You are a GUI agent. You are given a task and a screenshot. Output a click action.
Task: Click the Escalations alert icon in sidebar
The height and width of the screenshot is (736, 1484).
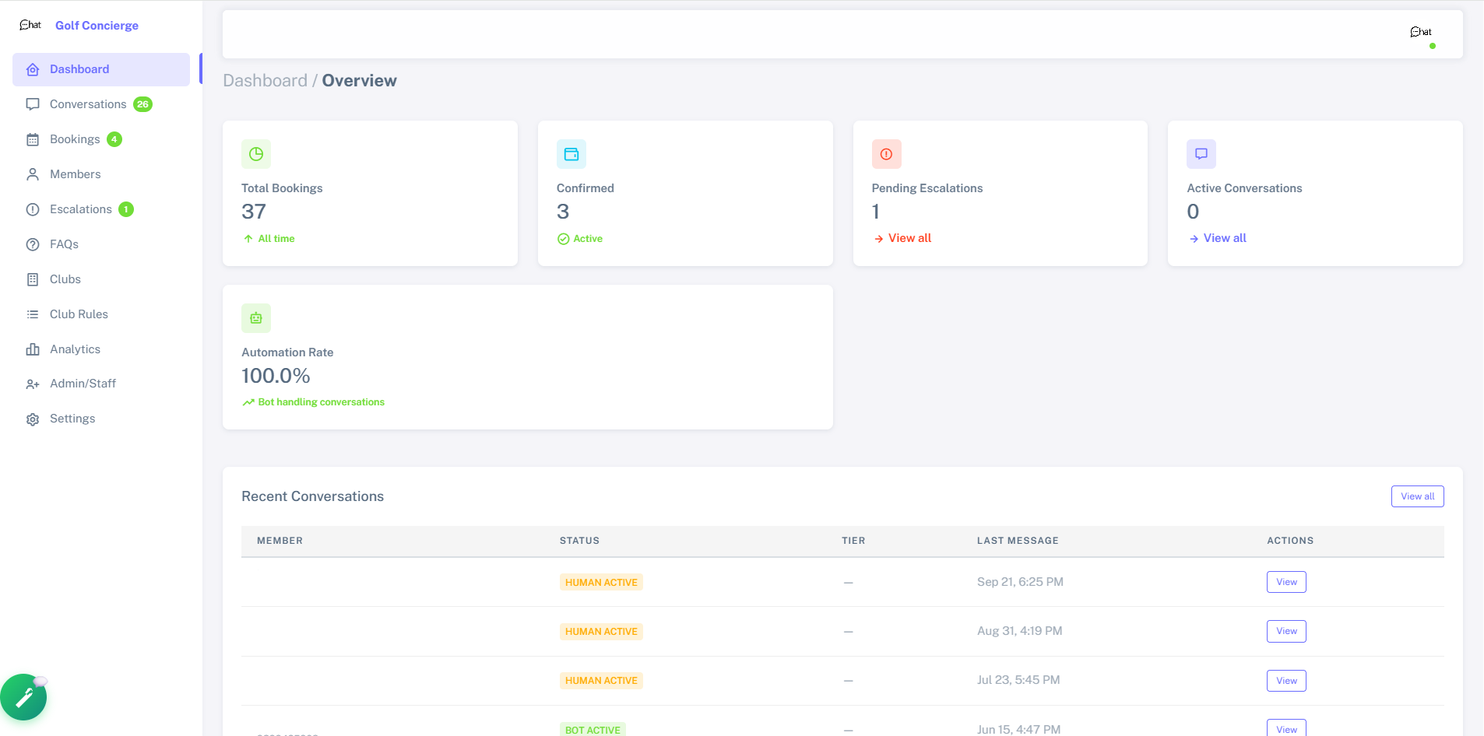pos(33,209)
